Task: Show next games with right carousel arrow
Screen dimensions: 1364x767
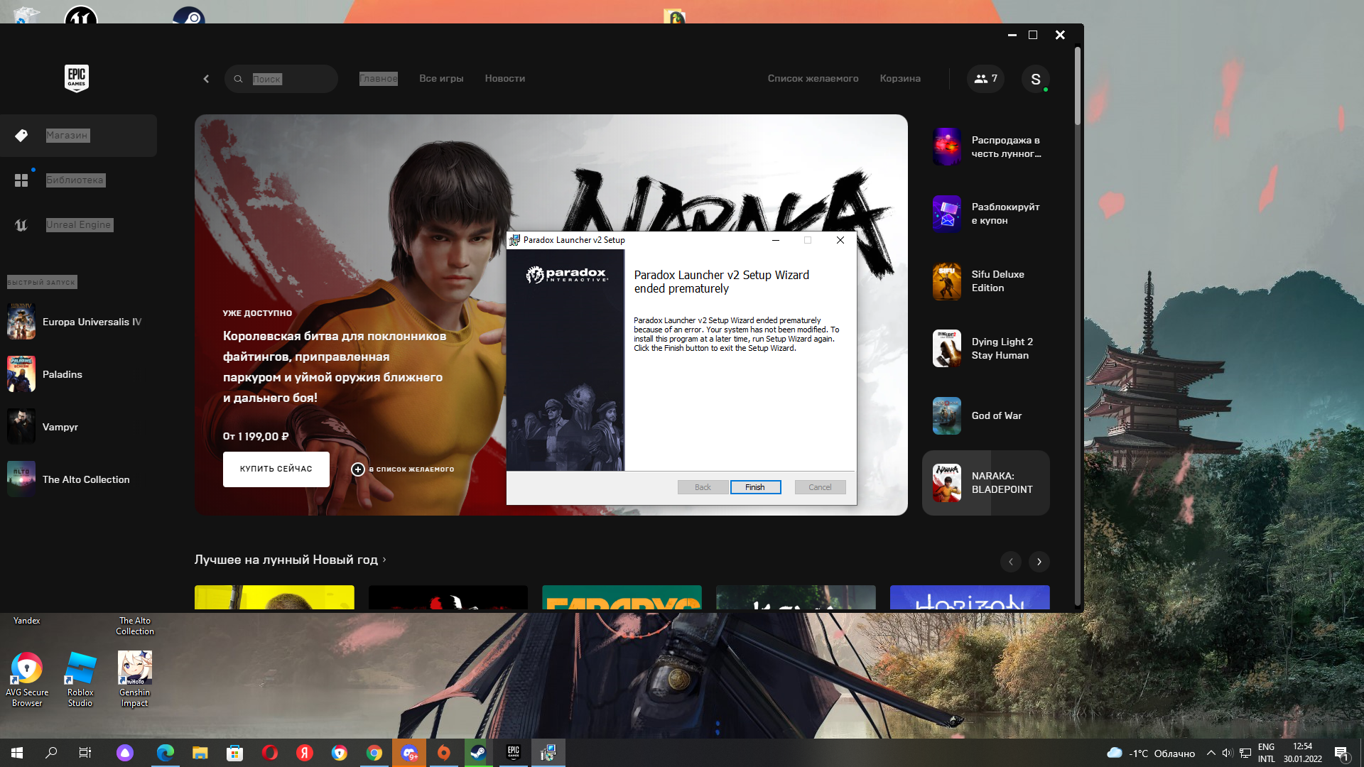Action: (1039, 562)
